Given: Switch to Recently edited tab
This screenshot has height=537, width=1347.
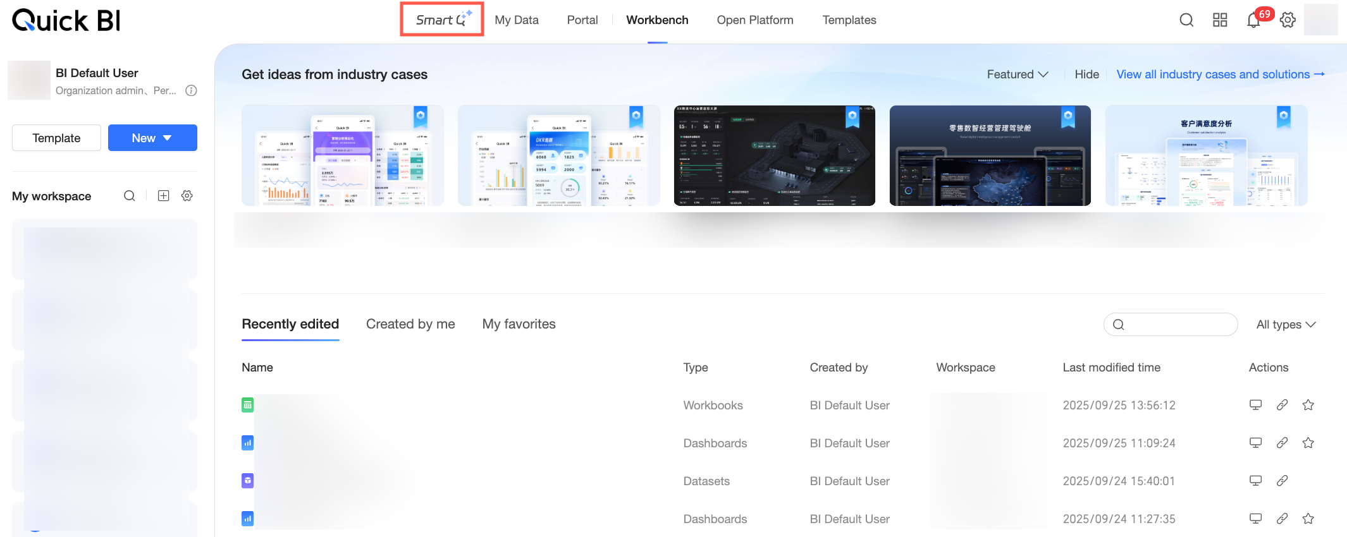Looking at the screenshot, I should click(x=290, y=324).
